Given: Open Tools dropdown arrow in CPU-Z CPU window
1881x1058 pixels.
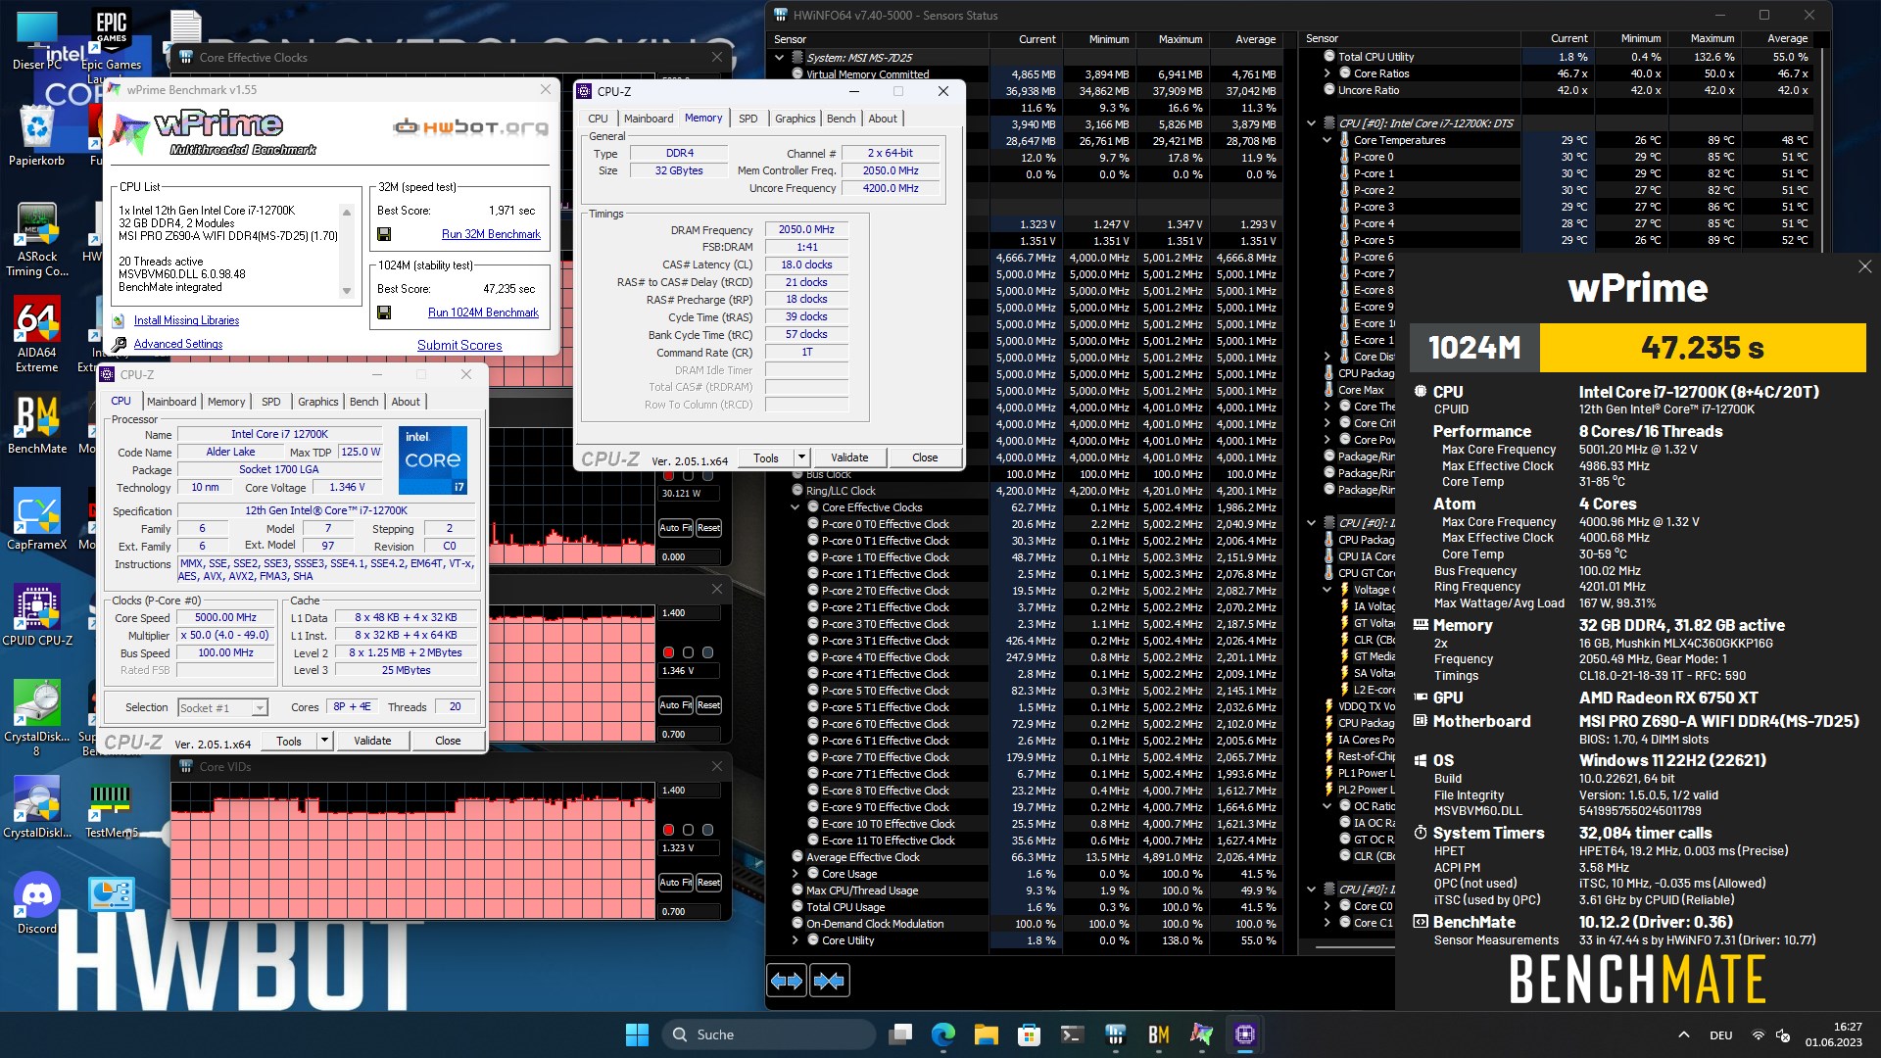Looking at the screenshot, I should pos(324,741).
